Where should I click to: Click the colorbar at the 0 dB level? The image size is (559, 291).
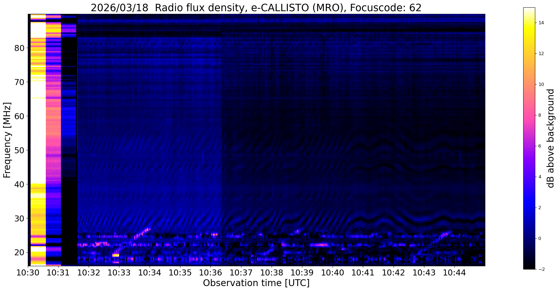click(x=529, y=239)
